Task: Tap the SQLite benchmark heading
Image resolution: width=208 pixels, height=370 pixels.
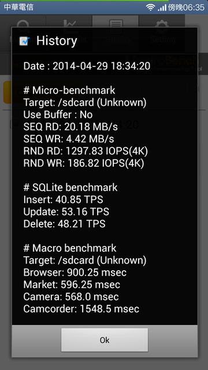Action: pyautogui.click(x=70, y=187)
